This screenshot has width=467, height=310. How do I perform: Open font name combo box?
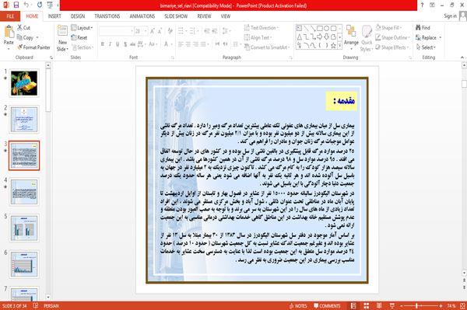(116, 31)
